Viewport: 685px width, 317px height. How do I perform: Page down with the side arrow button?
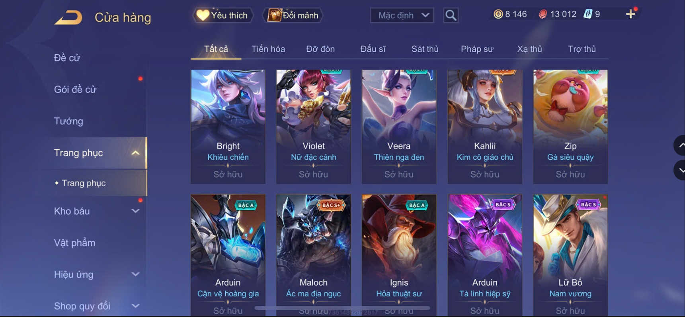679,170
